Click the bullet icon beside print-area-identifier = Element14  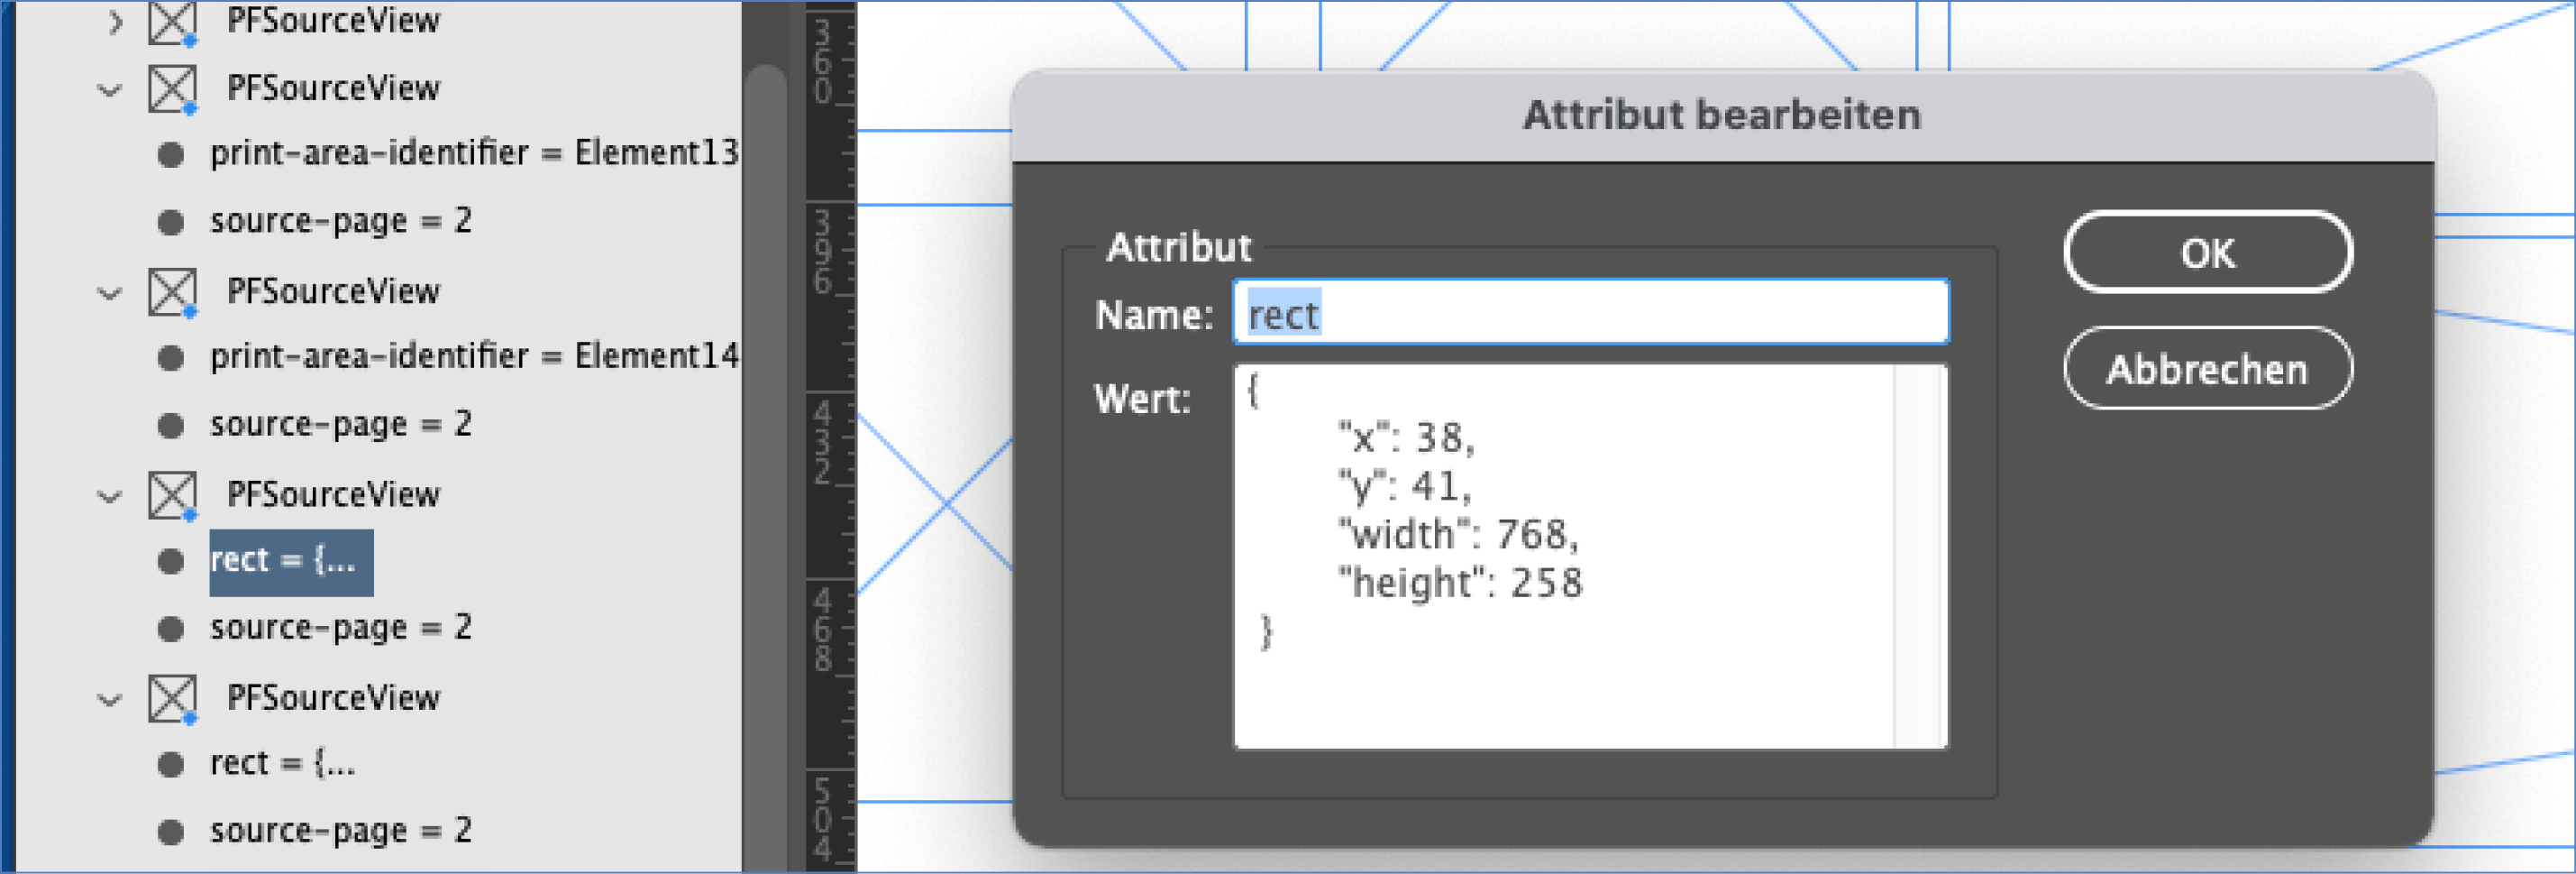(171, 358)
